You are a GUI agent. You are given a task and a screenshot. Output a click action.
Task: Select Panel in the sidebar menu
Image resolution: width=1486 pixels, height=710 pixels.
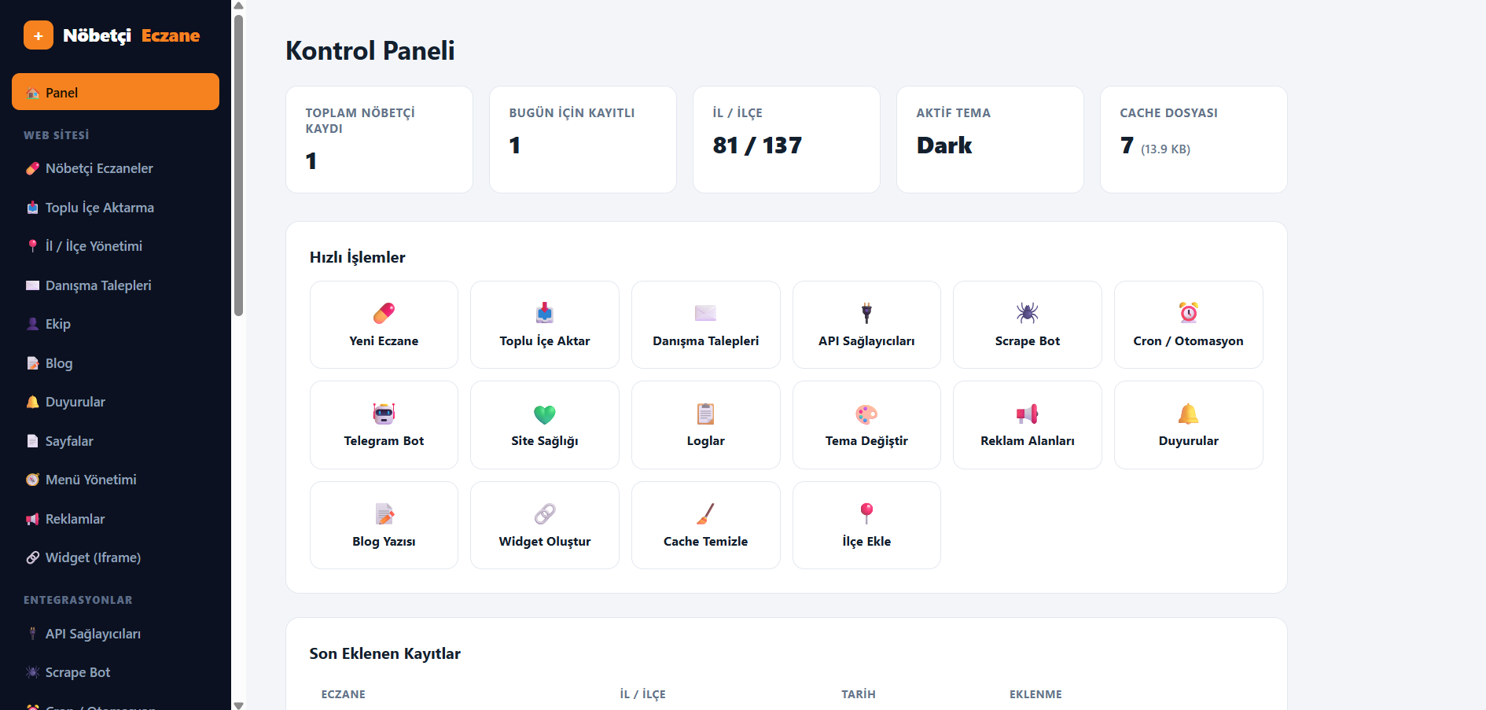tap(116, 92)
